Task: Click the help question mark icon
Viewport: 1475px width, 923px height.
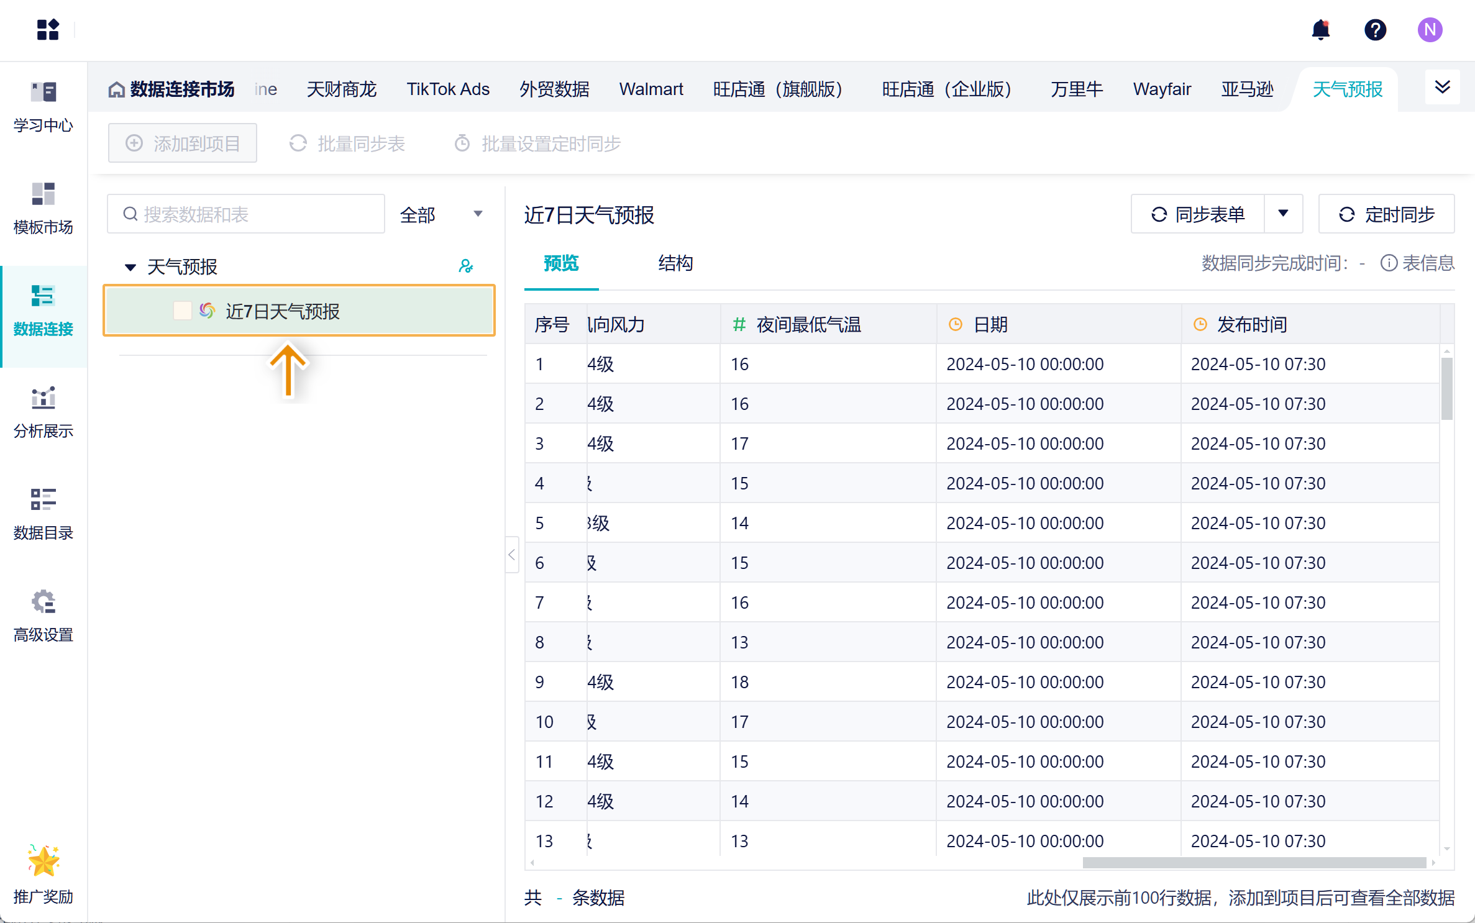Action: click(x=1375, y=30)
